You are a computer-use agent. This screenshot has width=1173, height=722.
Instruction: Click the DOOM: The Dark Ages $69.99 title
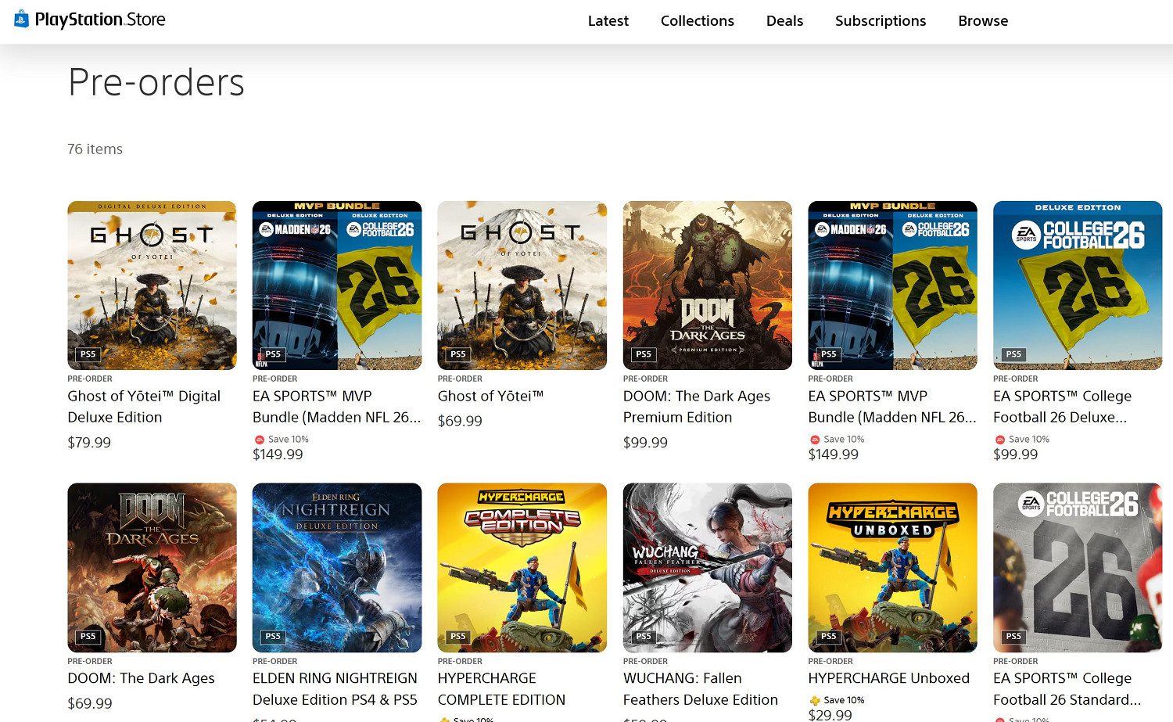pos(141,678)
